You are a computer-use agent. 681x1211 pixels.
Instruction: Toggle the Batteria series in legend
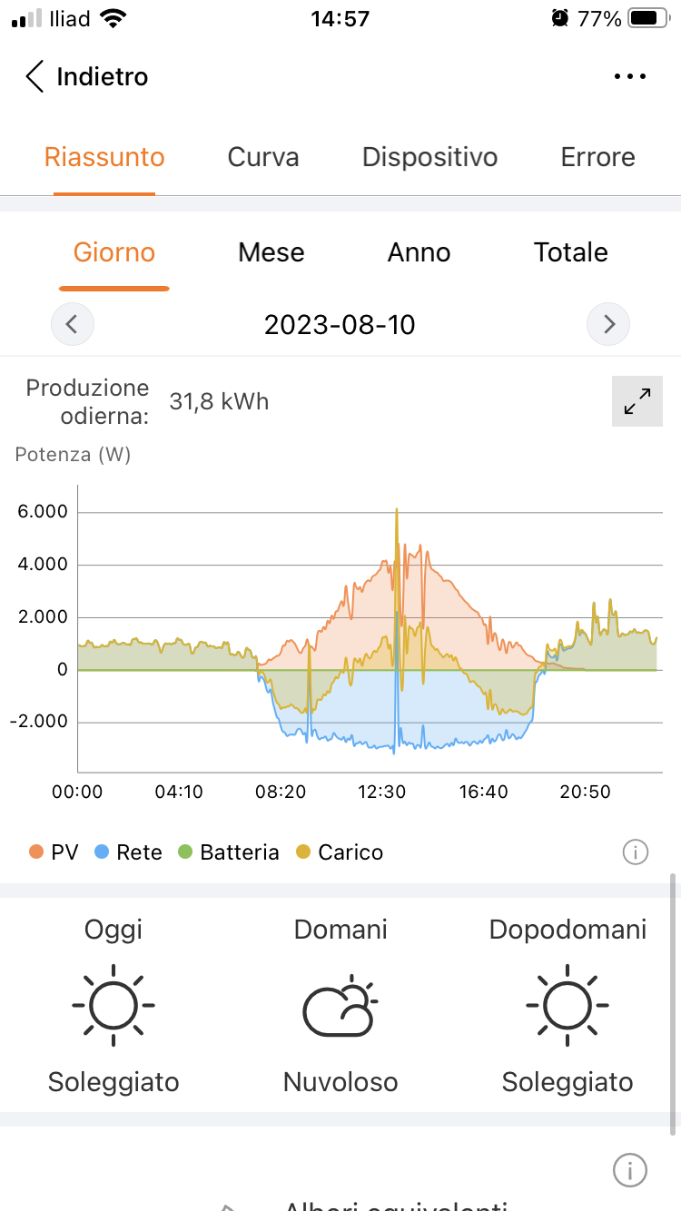pos(229,852)
